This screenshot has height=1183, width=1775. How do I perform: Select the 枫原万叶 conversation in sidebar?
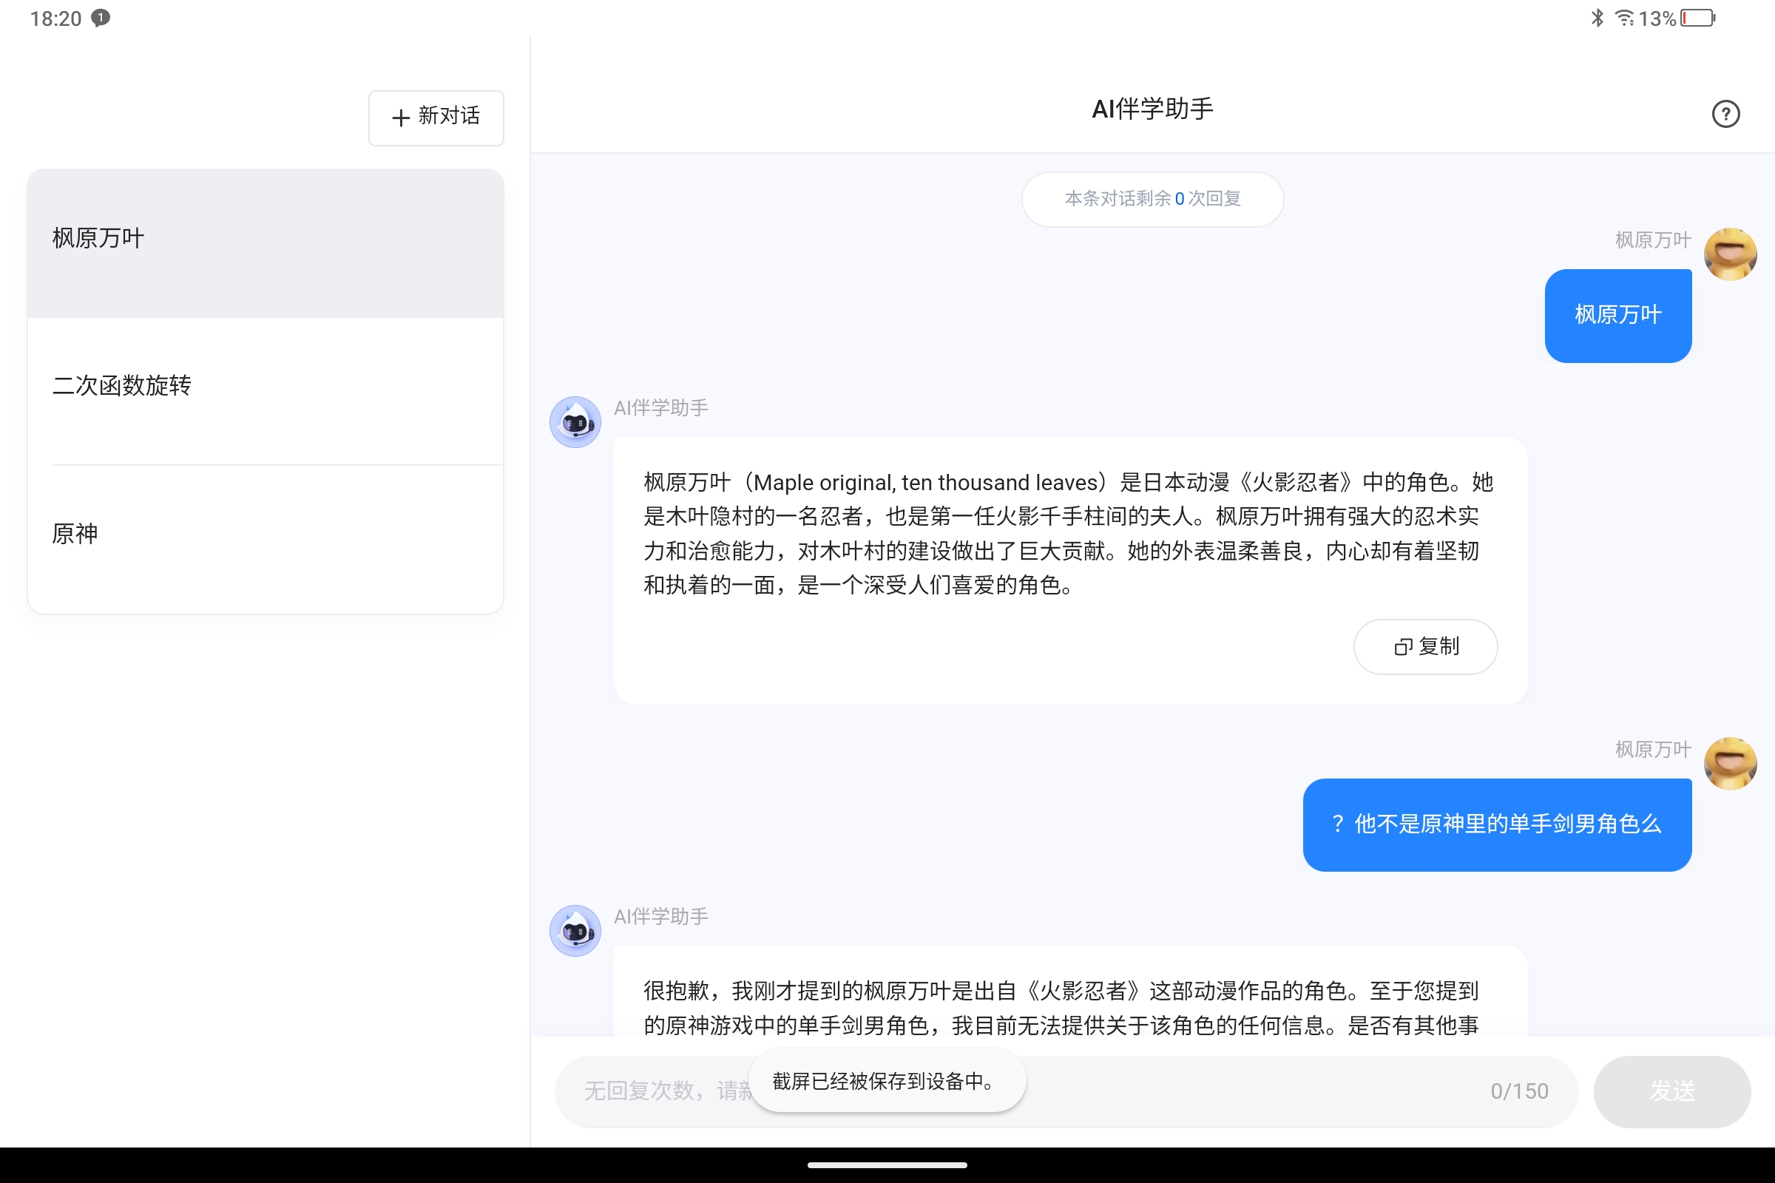pyautogui.click(x=266, y=243)
